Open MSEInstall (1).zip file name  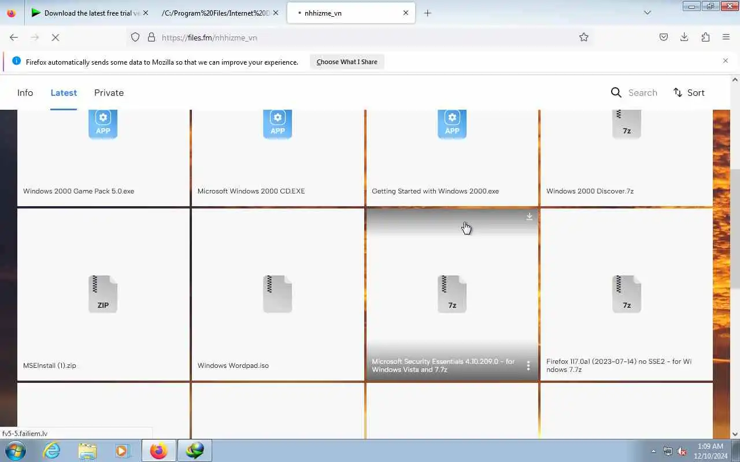tap(50, 366)
